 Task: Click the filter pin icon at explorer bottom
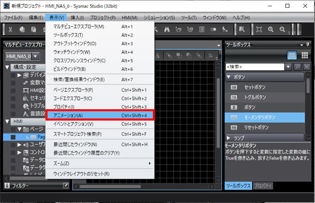coord(66,186)
